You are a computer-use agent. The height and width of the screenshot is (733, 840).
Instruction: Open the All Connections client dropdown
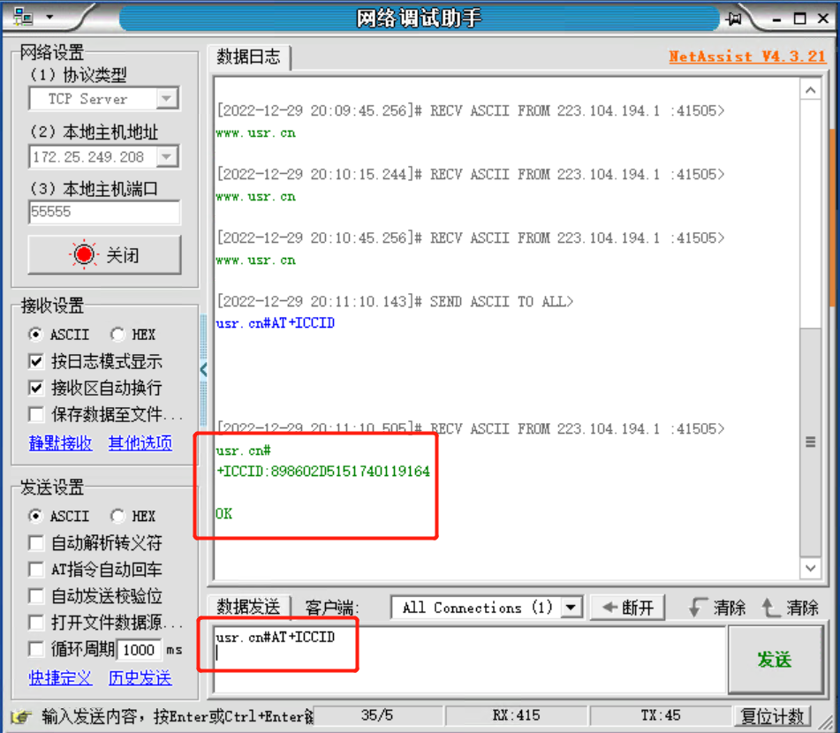(x=572, y=608)
